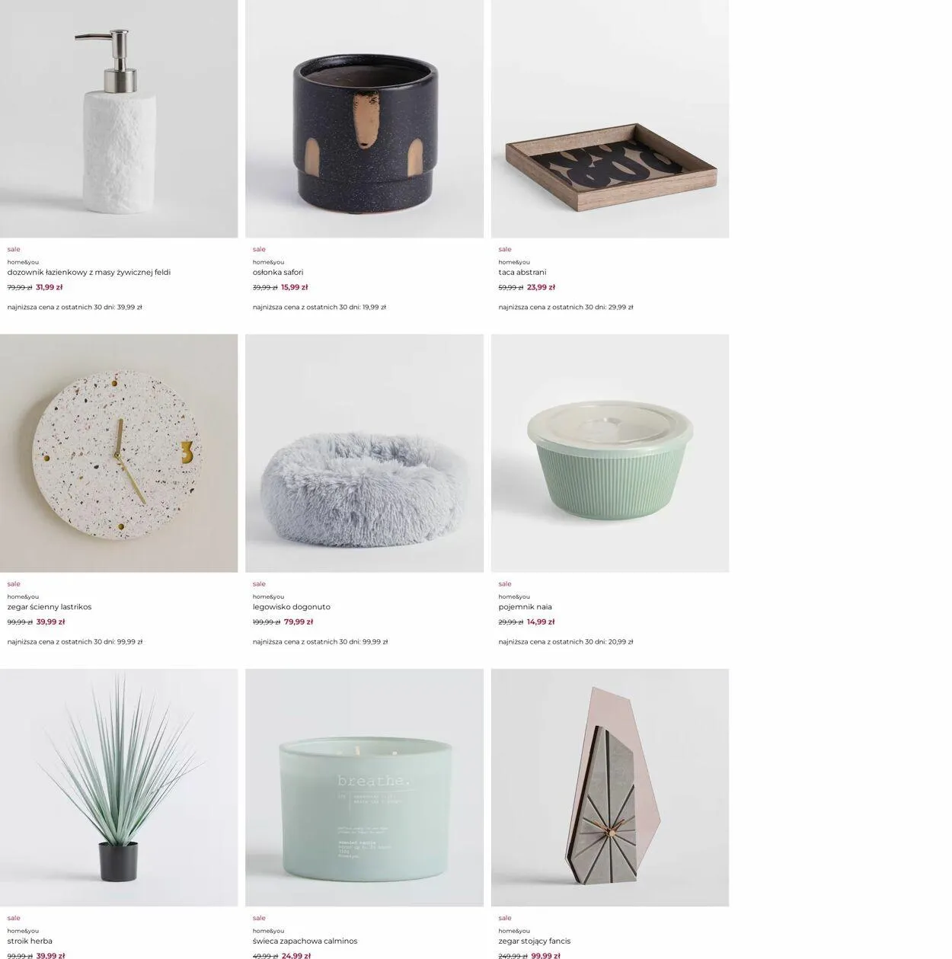View the taca abstrani tray photo
Screen dimensions: 952x959
pyautogui.click(x=610, y=119)
